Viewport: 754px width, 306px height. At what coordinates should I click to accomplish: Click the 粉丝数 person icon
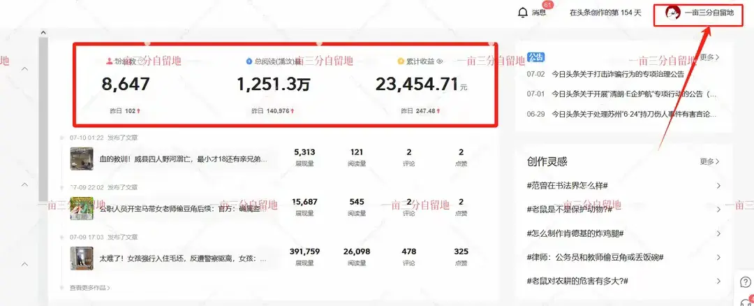pos(109,61)
